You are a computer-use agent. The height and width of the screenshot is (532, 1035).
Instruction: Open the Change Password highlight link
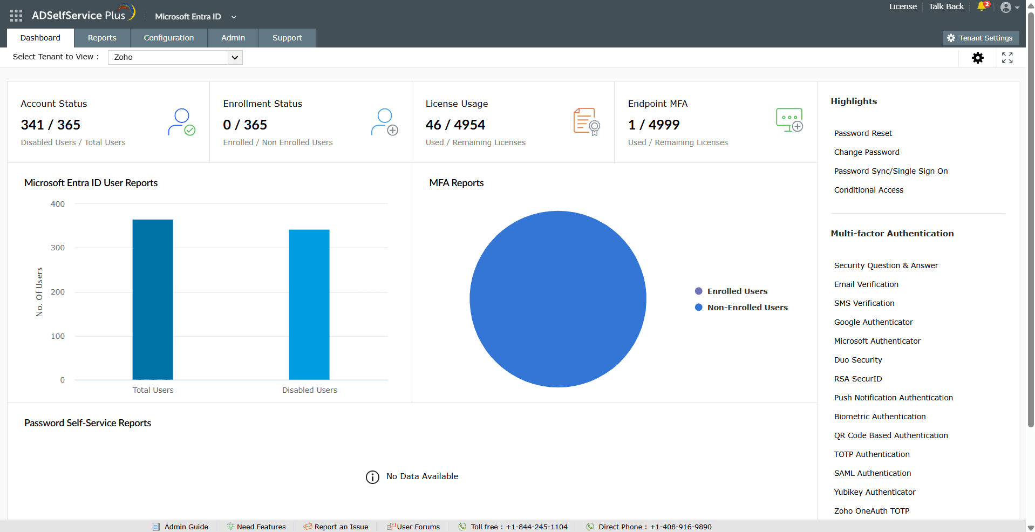point(867,152)
